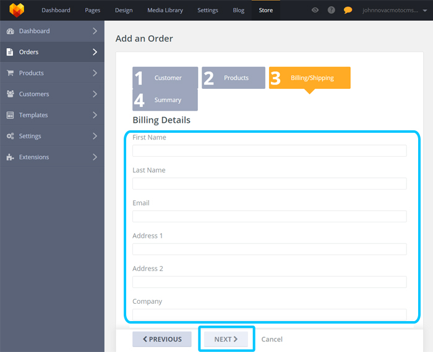Open Dashboard in the top menu
Image resolution: width=433 pixels, height=352 pixels.
point(56,10)
